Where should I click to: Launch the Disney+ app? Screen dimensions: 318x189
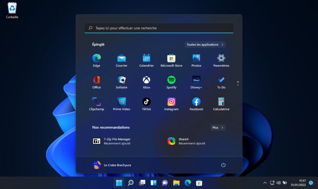[196, 82]
